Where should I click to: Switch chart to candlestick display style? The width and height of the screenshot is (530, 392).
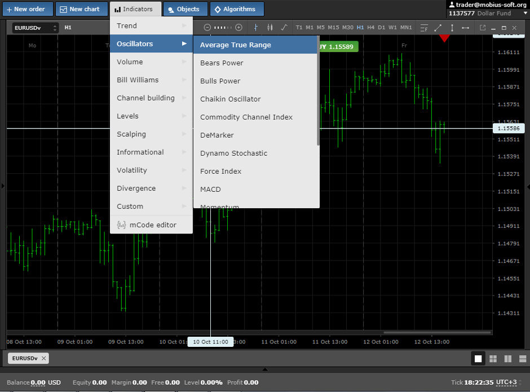[x=270, y=28]
